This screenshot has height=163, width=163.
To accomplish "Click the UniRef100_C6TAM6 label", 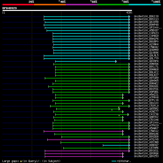I will (146, 148).
